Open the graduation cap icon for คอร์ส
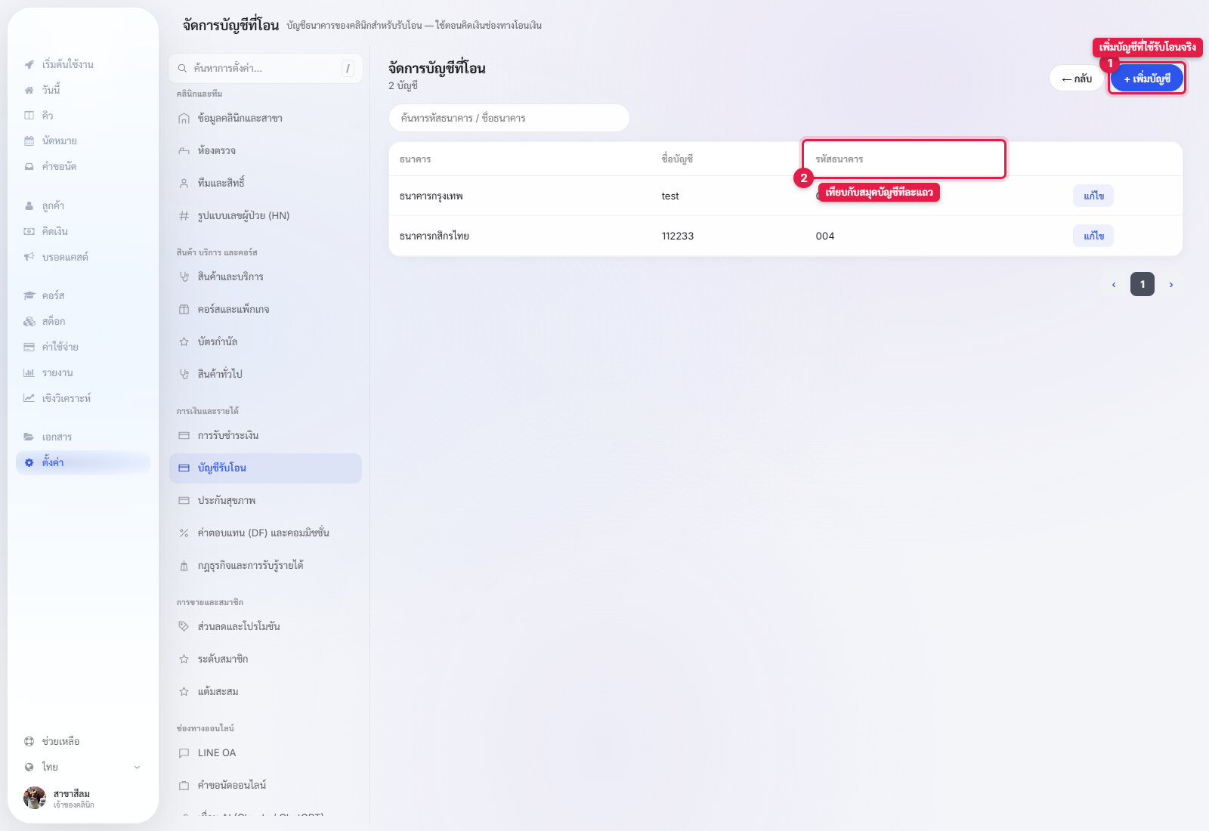 pos(29,296)
